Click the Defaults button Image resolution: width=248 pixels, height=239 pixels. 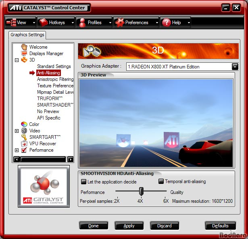[220, 226]
